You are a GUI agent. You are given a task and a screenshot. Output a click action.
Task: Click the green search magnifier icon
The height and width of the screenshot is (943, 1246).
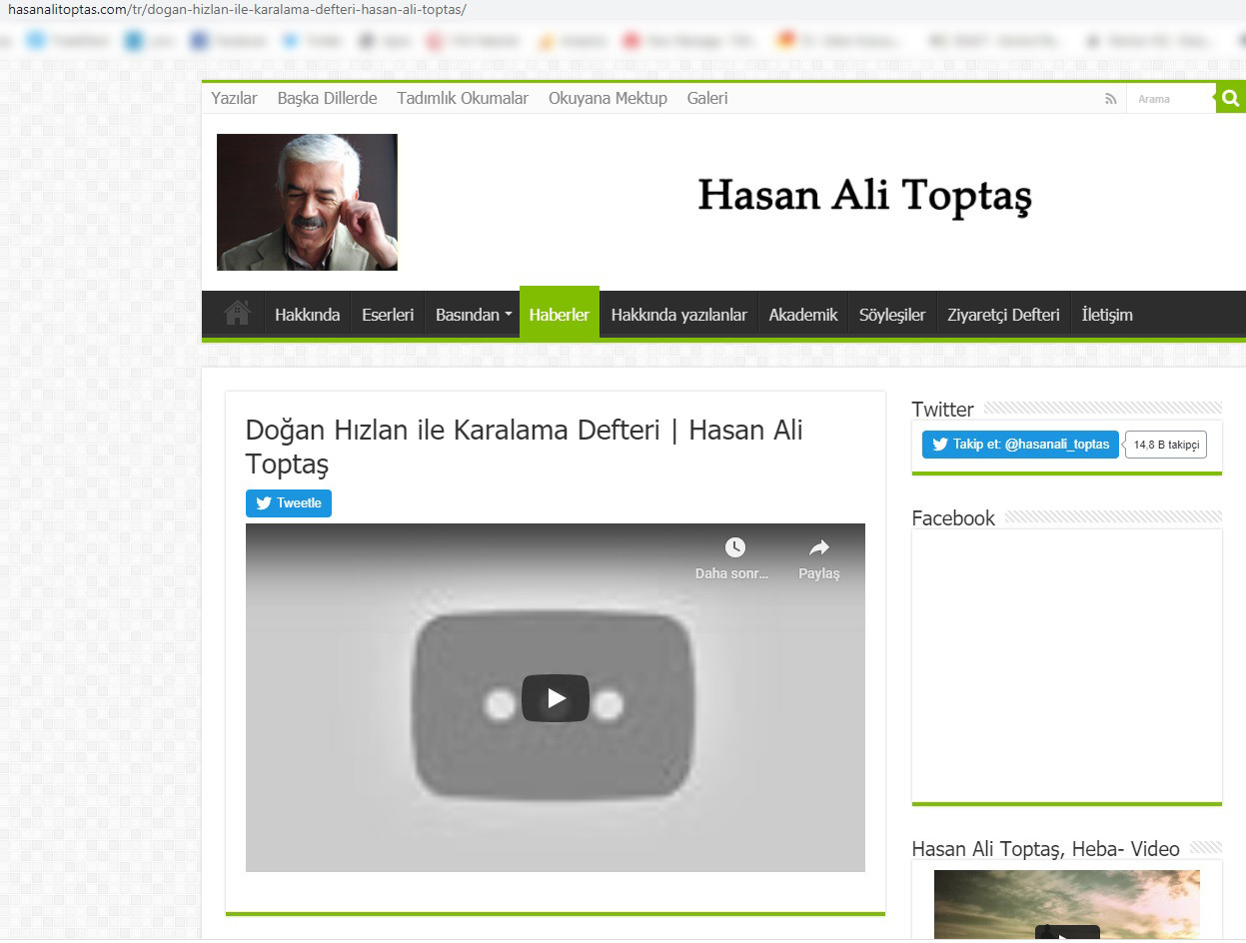click(1229, 98)
